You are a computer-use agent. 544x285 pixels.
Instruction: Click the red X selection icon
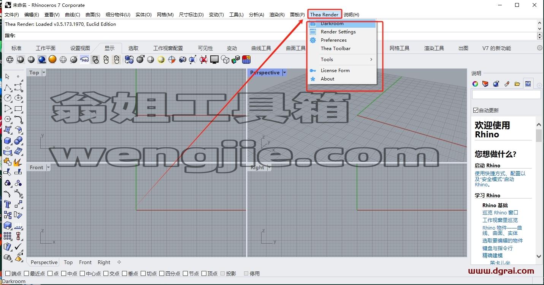[x=204, y=60]
